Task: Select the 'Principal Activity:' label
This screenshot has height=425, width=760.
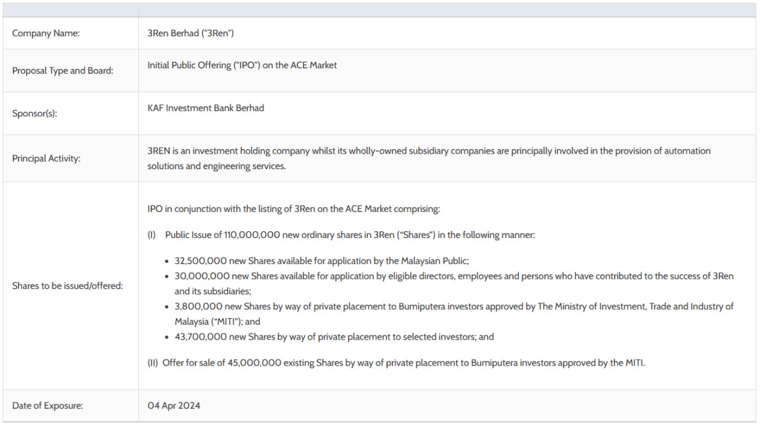Action: 46,158
